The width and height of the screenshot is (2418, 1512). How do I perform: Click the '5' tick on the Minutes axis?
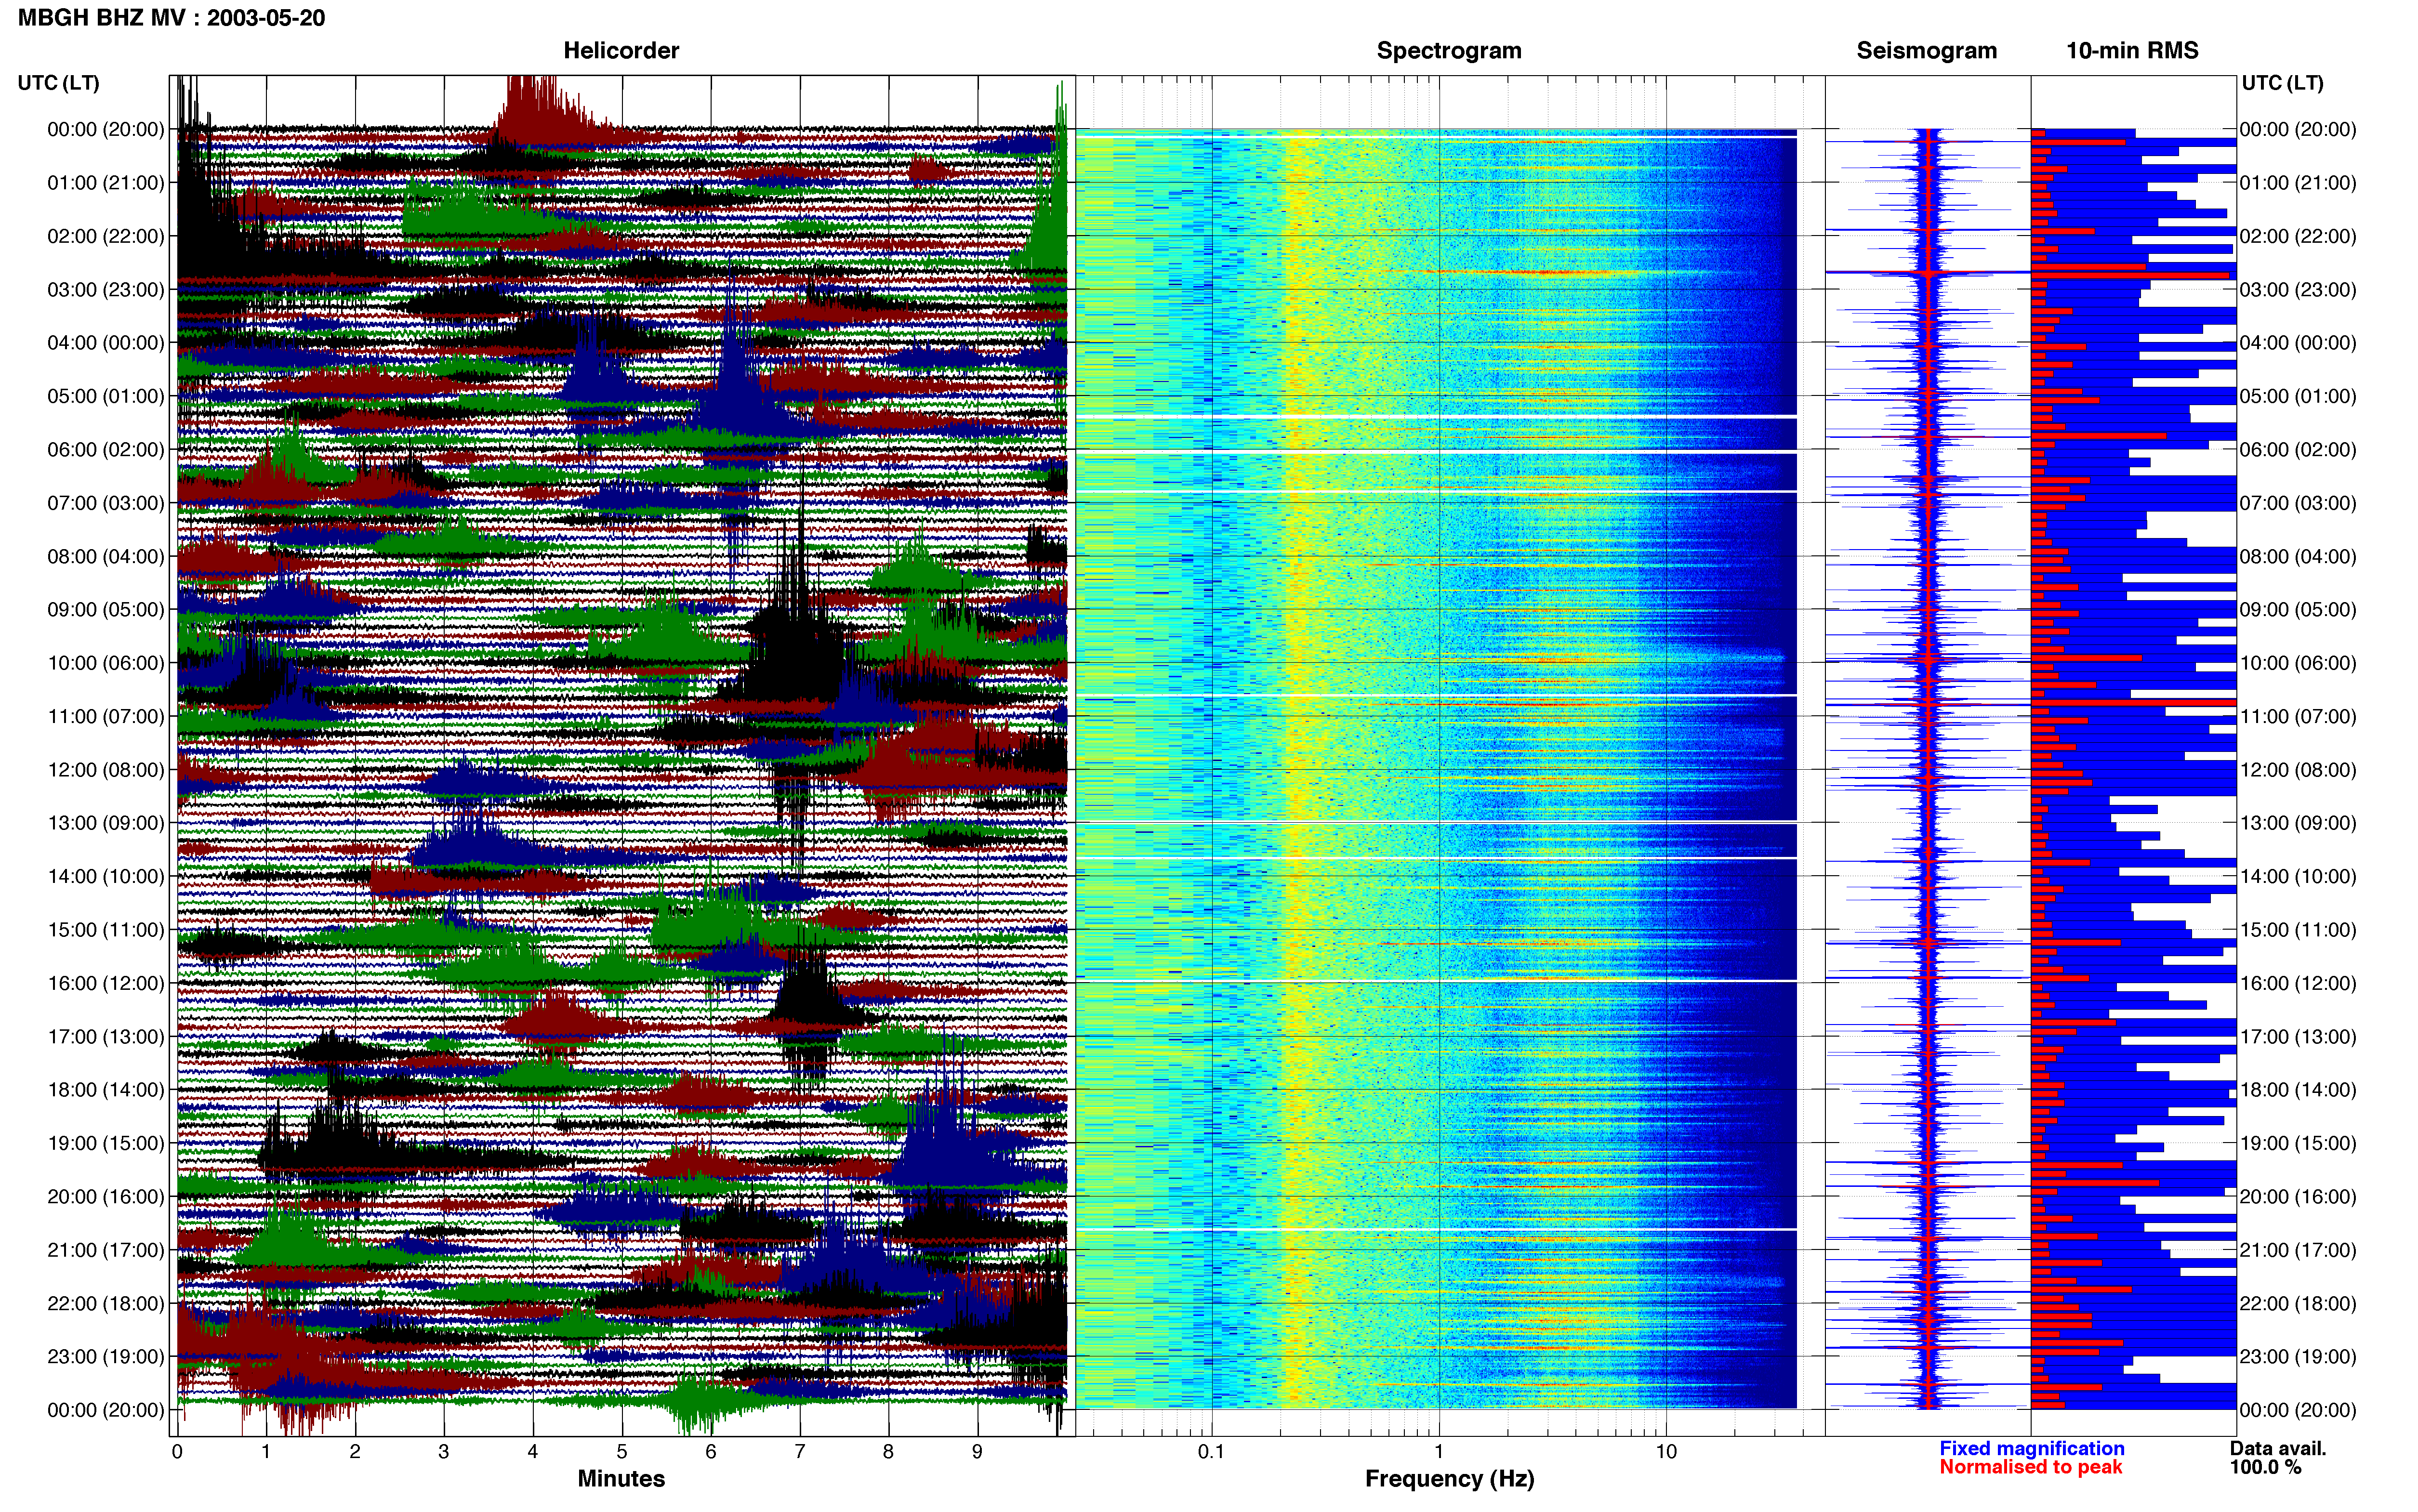(x=622, y=1451)
